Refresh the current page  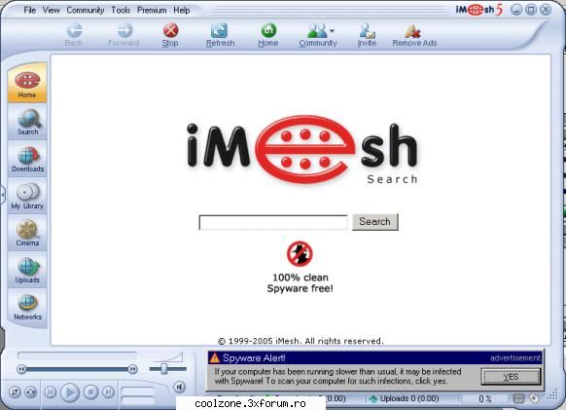point(220,35)
